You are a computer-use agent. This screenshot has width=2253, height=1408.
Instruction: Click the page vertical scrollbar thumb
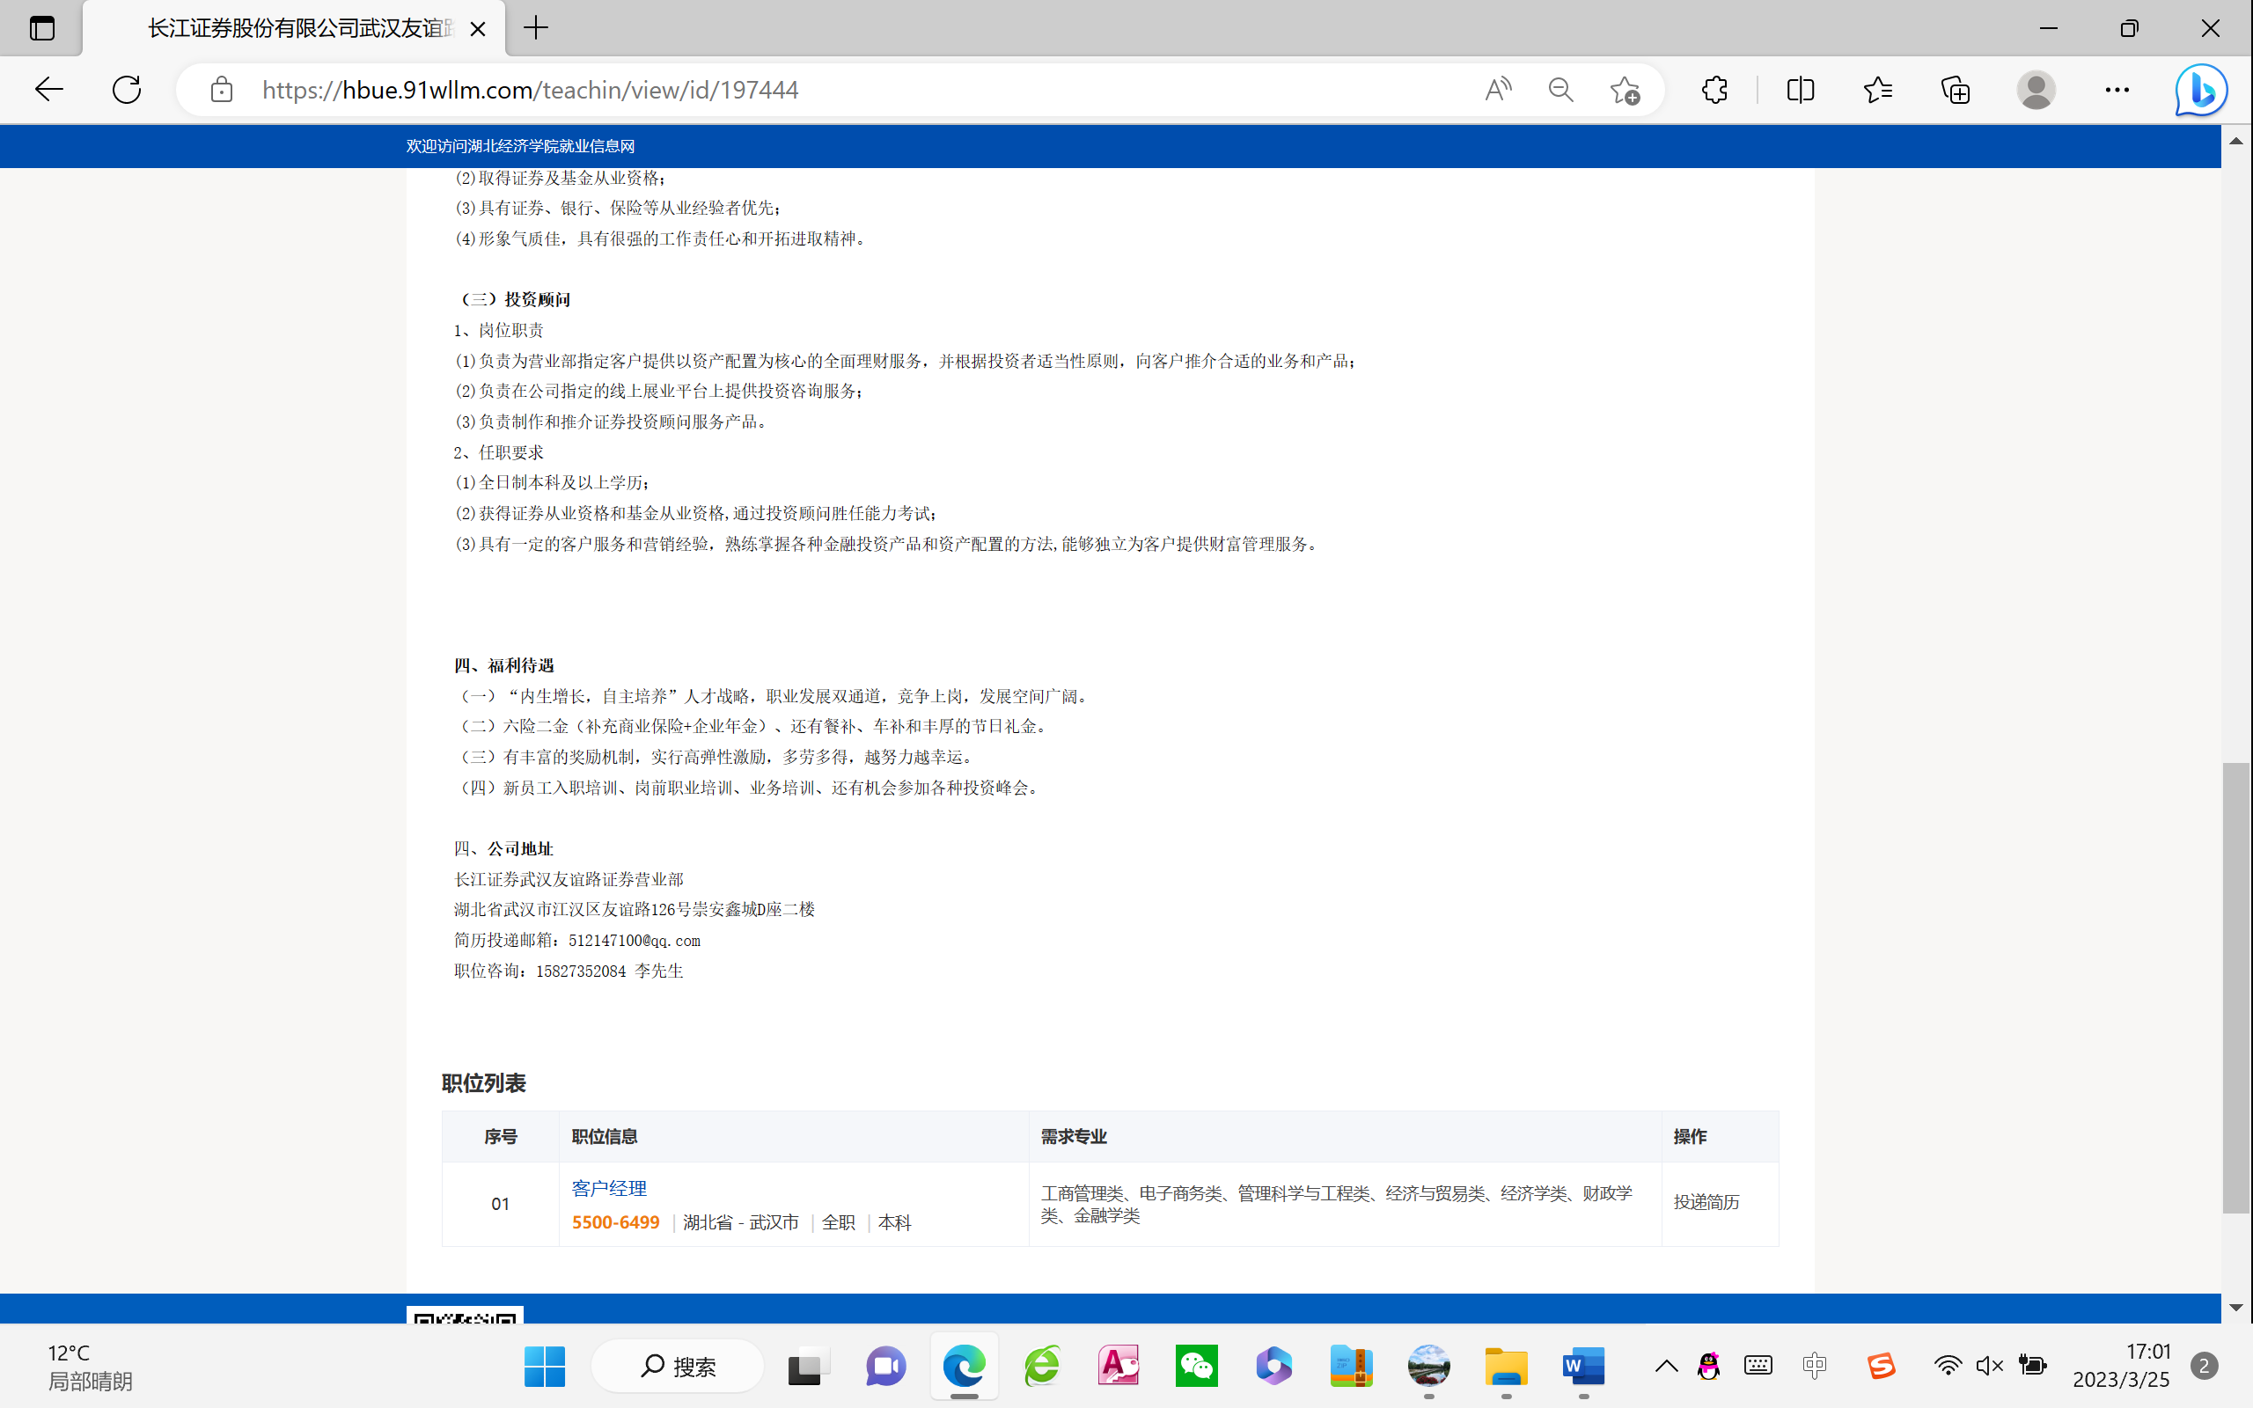[2235, 987]
